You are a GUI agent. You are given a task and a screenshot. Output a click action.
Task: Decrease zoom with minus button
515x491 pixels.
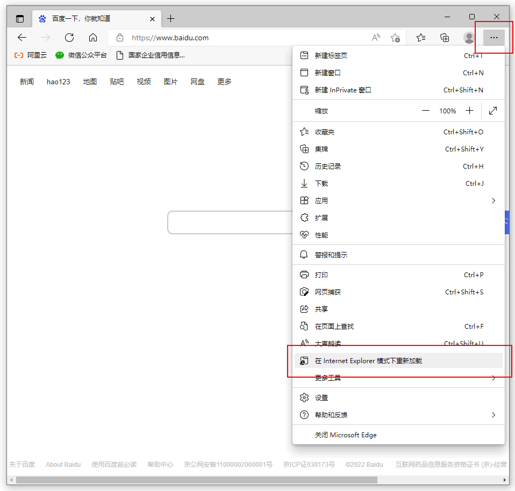coord(426,111)
